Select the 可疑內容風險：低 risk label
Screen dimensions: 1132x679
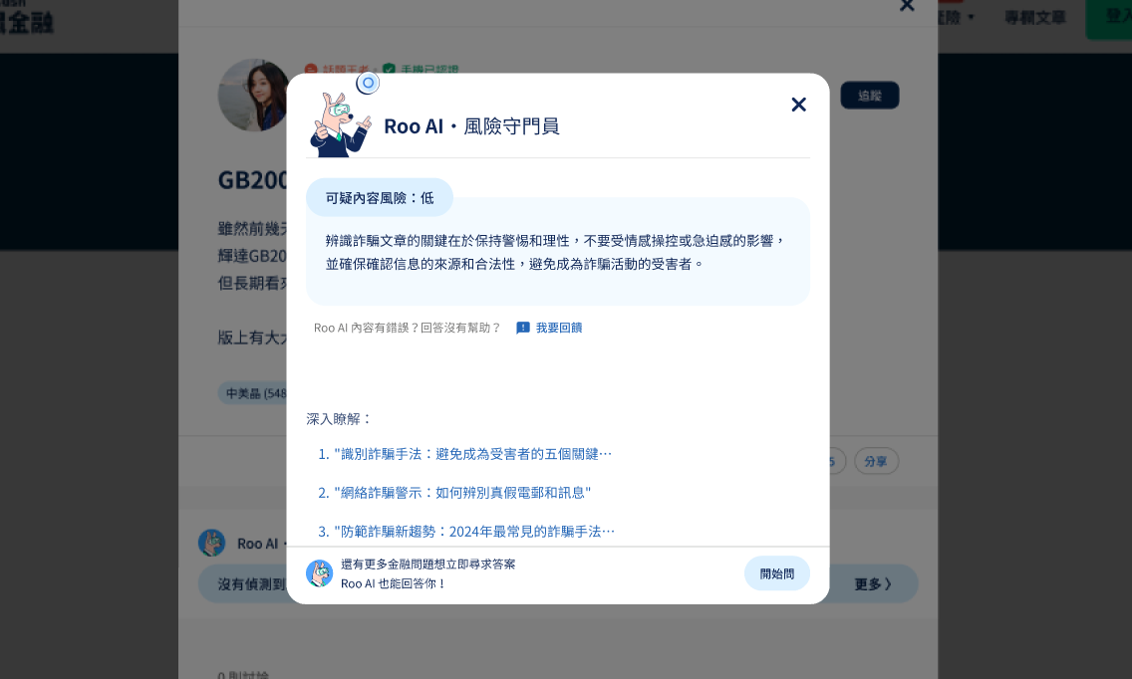[x=380, y=198]
